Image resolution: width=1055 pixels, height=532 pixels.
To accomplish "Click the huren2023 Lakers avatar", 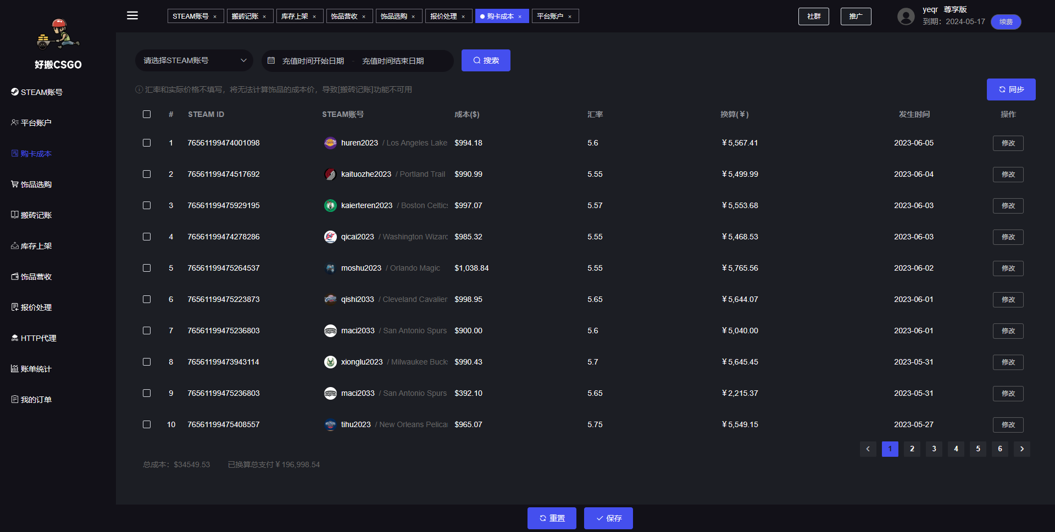I will (330, 143).
